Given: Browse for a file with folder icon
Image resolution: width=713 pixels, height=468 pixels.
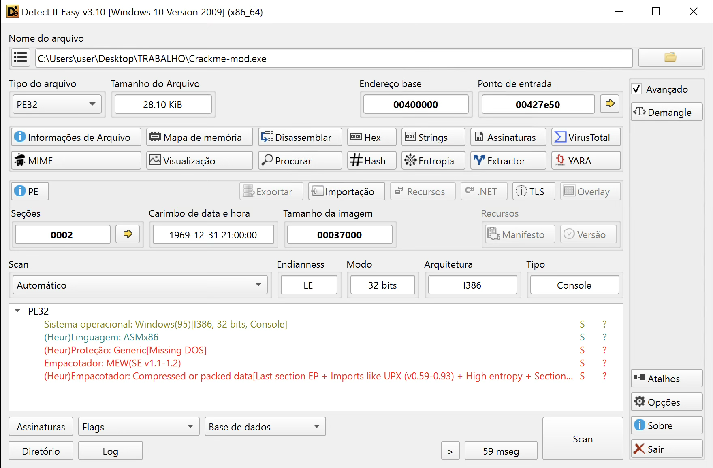Looking at the screenshot, I should 670,58.
